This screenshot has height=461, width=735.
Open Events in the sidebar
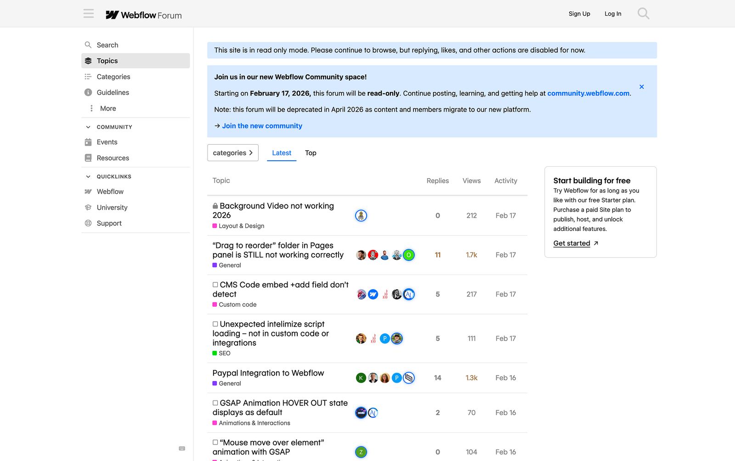coord(136,142)
